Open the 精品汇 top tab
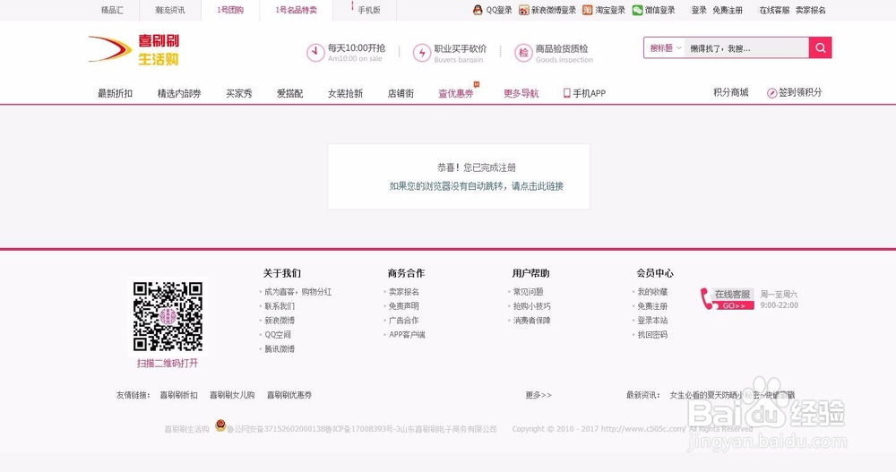 pos(112,10)
